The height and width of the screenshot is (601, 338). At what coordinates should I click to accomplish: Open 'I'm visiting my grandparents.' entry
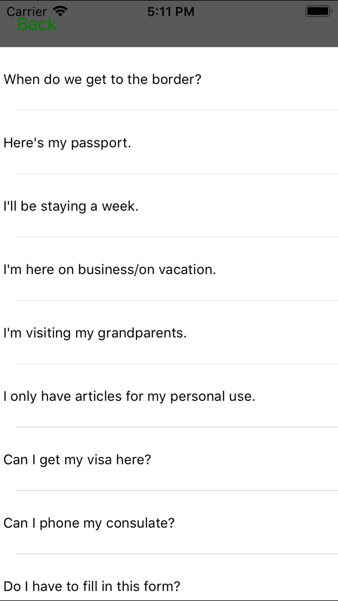coord(169,332)
